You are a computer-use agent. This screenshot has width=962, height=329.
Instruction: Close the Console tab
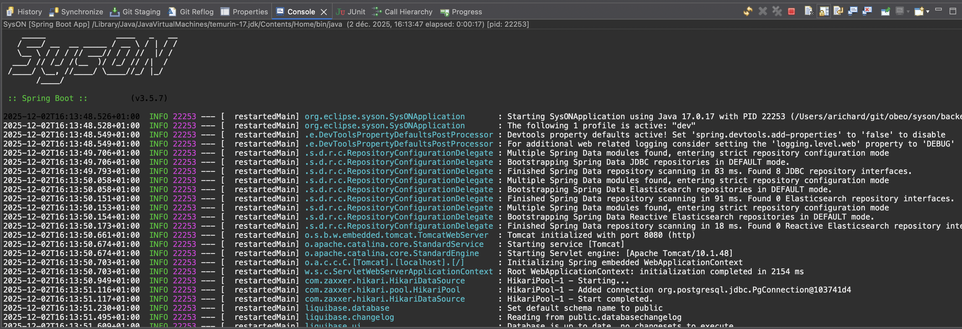324,12
